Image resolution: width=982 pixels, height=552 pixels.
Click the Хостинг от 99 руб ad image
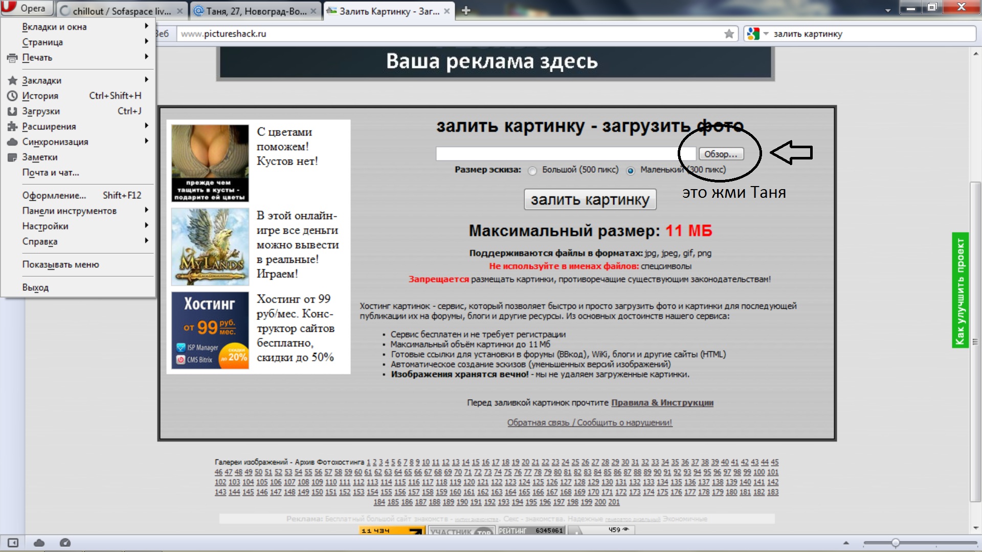tap(210, 330)
